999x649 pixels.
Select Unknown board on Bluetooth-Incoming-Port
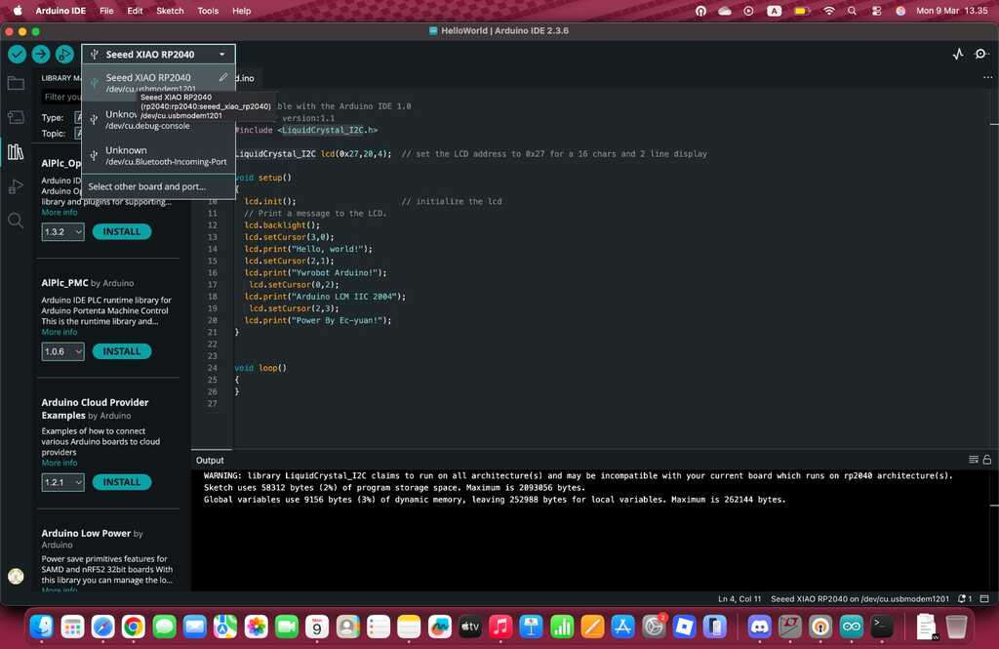click(158, 155)
